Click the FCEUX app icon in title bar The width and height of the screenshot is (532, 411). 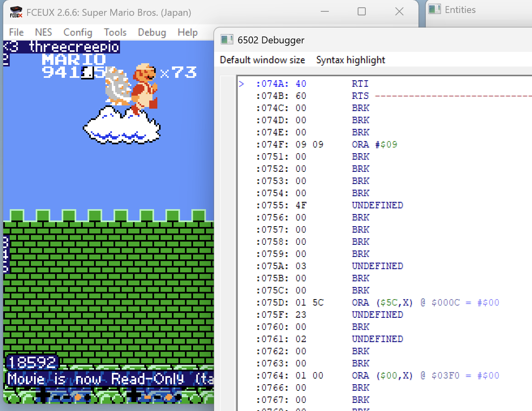point(16,12)
